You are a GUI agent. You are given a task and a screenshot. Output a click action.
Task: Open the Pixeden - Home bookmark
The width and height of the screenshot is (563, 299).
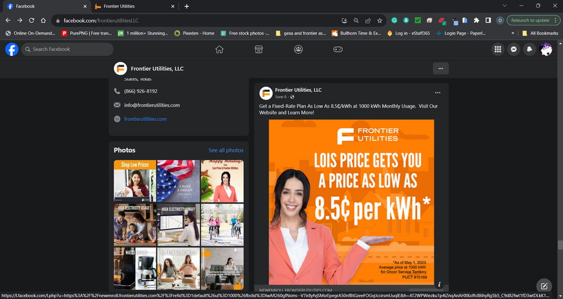194,33
